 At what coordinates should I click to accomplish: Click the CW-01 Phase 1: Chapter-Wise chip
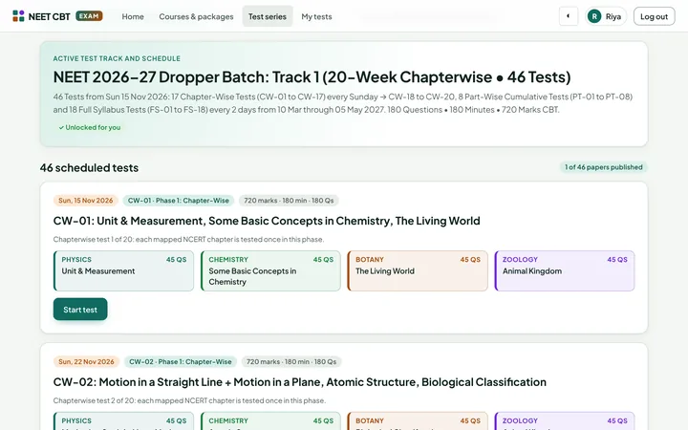(178, 201)
